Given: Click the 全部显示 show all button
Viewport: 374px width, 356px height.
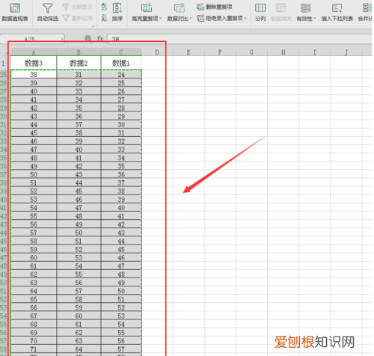Looking at the screenshot, I should click(x=78, y=7).
